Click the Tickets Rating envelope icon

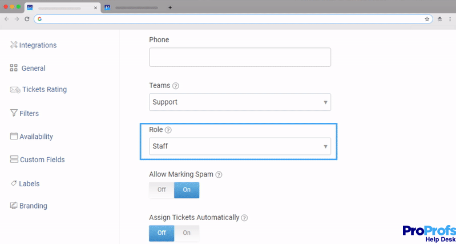click(15, 90)
